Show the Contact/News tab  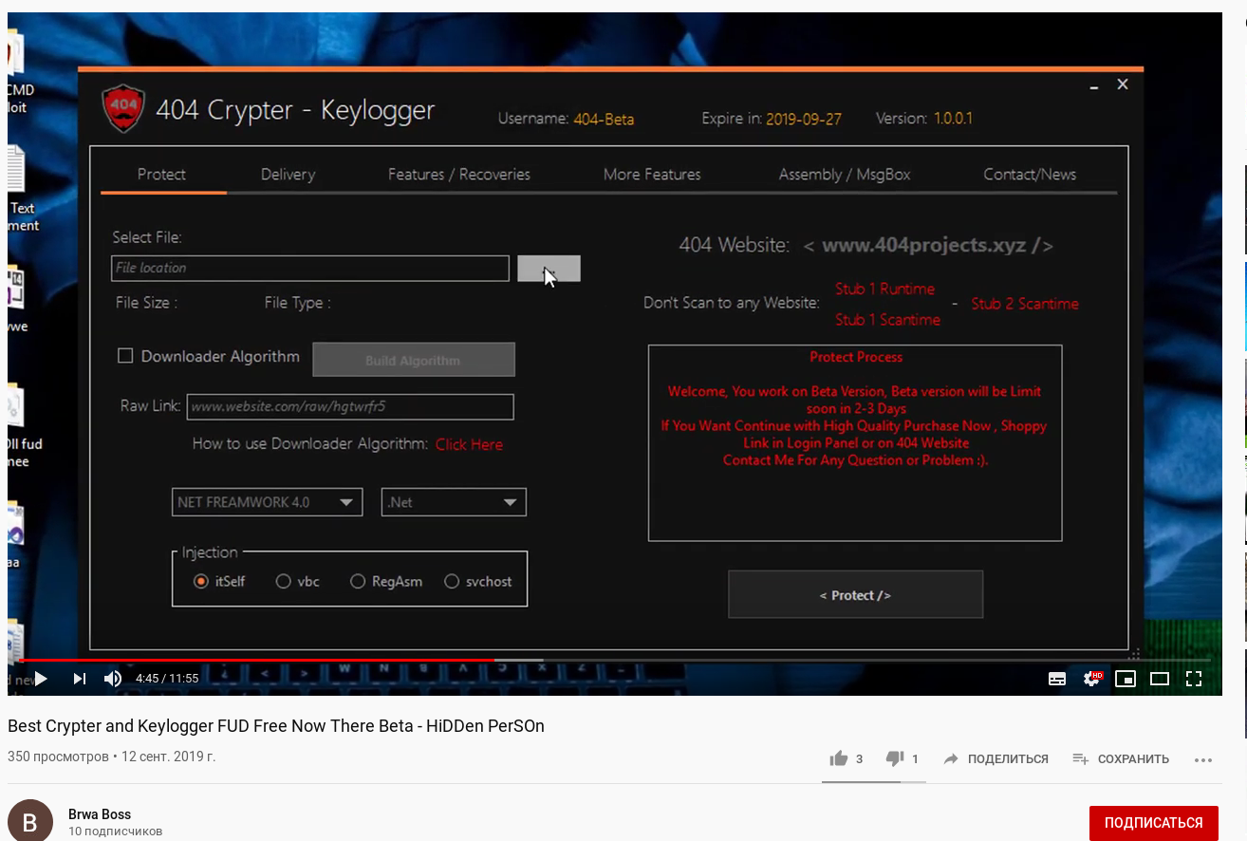1030,175
